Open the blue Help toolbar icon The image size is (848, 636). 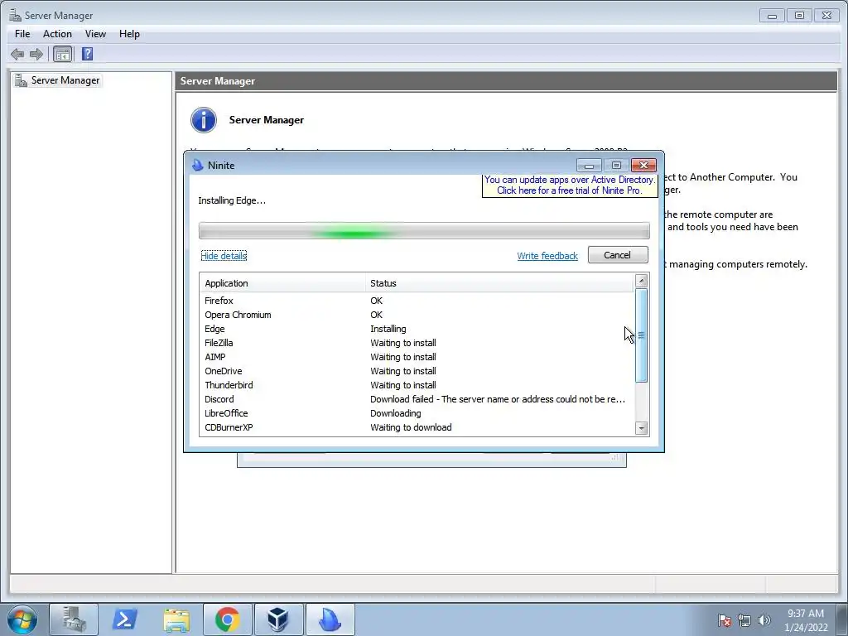point(87,54)
